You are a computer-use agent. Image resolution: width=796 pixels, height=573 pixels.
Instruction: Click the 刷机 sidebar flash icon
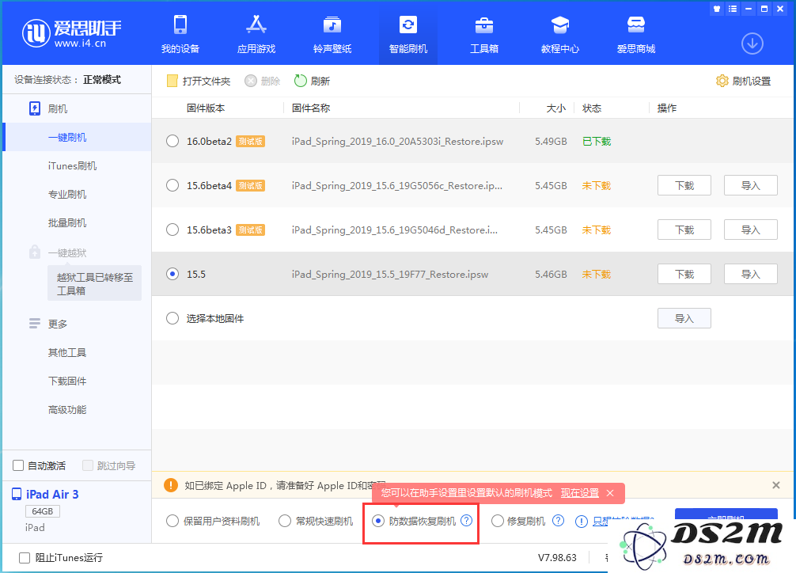pos(35,108)
